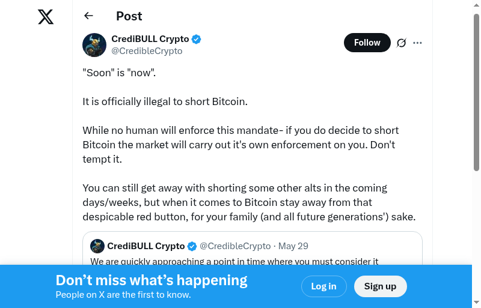Click the scrollbar down arrow
Viewport: 481px width, 308px height.
477,303
